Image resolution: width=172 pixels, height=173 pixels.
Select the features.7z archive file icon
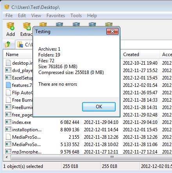8,85
